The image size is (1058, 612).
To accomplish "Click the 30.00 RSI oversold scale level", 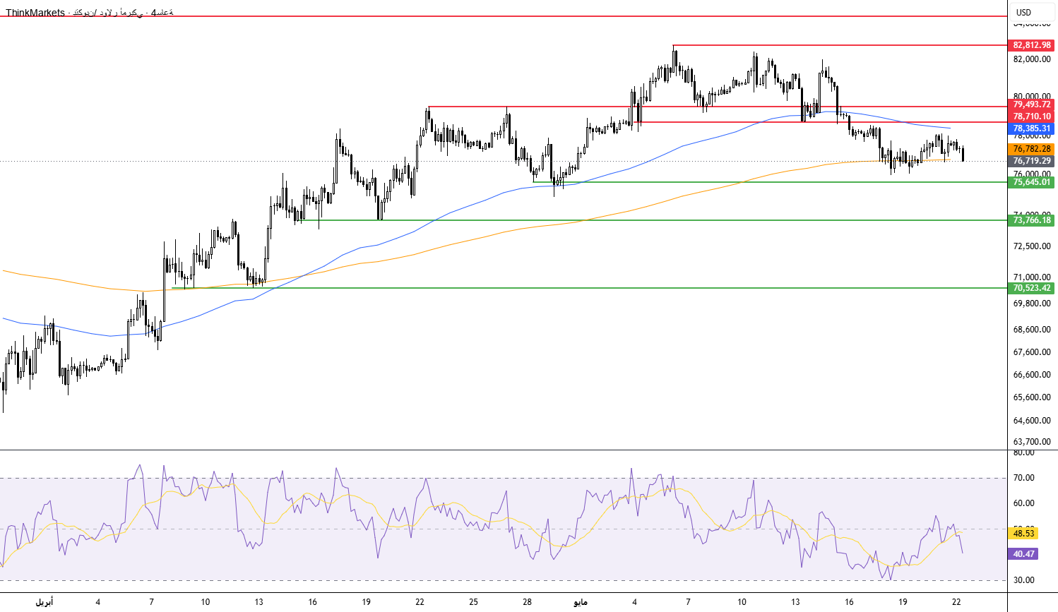I will tap(1023, 580).
